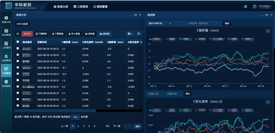Click 上一页 pagination link
Screen dimensions: 275x133
tap(64, 126)
